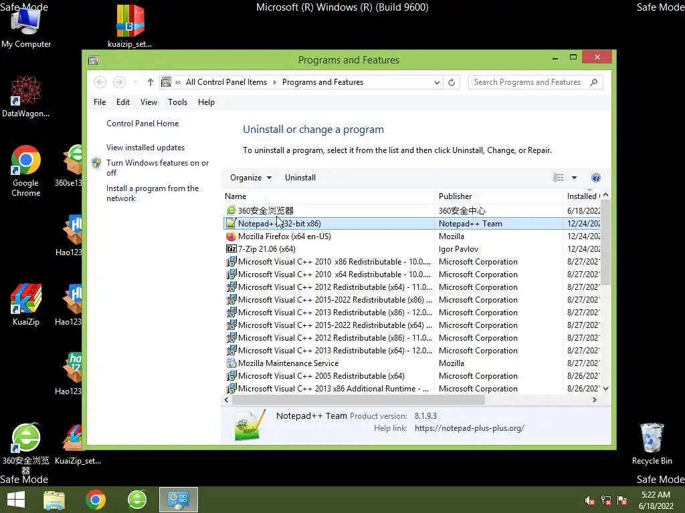
Task: Open the Organize dropdown
Action: 251,178
